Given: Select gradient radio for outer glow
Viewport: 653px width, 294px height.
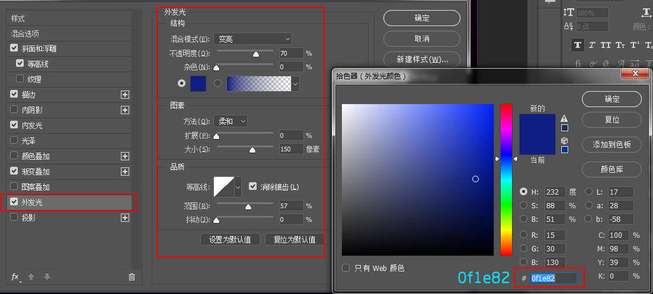Looking at the screenshot, I should 218,83.
